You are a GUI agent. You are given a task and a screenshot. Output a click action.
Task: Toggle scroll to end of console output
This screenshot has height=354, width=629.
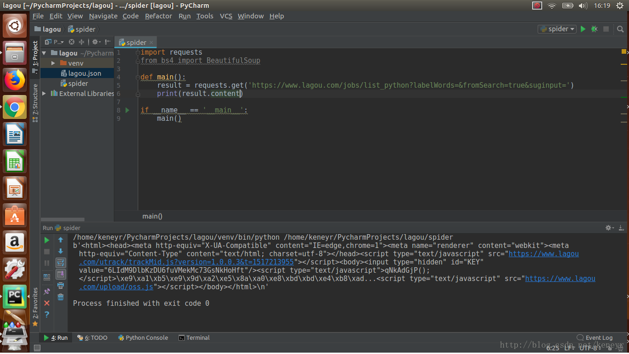point(61,274)
